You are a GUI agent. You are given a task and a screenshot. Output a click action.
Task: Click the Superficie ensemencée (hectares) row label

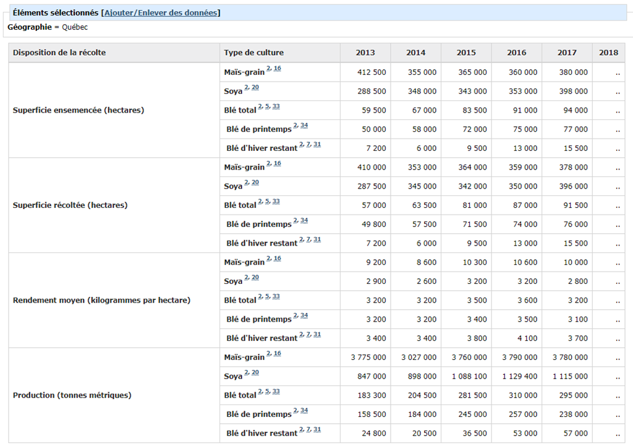point(78,110)
